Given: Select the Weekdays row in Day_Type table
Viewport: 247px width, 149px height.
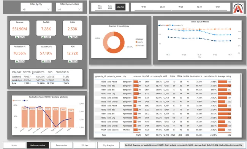Looking at the screenshot, I should (40, 80).
